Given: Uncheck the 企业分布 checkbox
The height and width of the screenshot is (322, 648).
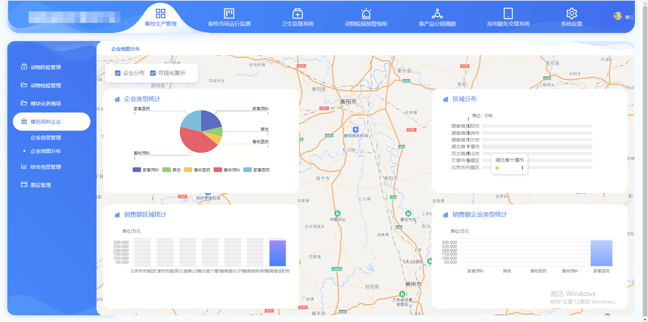Looking at the screenshot, I should 118,73.
